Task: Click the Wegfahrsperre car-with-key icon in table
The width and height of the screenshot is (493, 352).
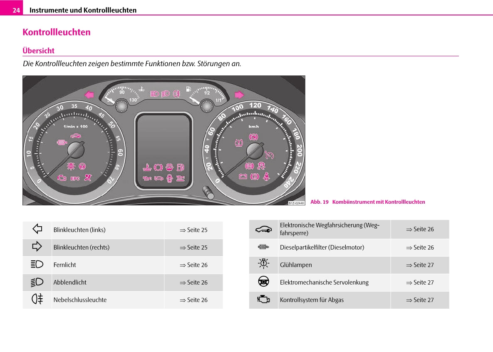Action: tap(263, 229)
